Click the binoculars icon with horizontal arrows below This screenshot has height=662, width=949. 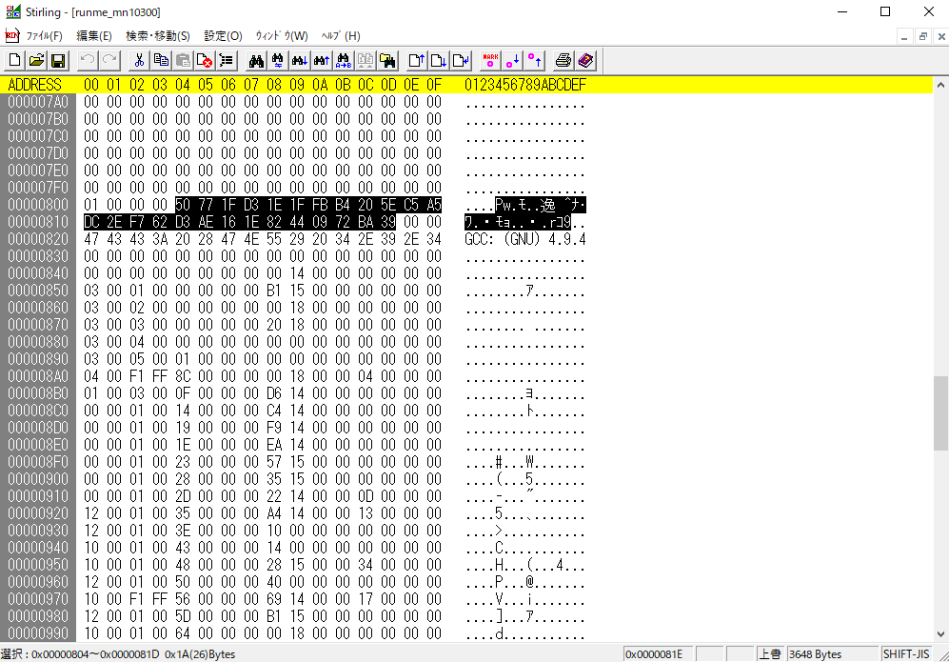pyautogui.click(x=278, y=61)
